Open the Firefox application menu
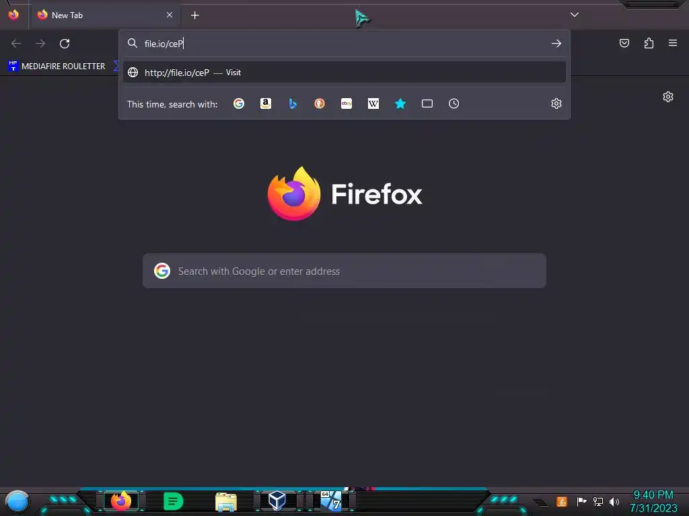 pyautogui.click(x=673, y=43)
